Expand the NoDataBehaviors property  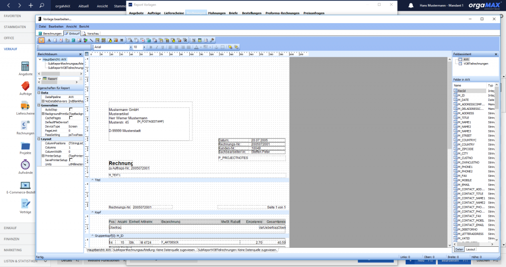43,101
